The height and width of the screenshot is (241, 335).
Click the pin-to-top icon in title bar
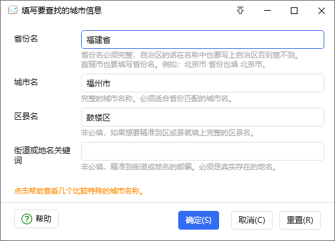241,11
